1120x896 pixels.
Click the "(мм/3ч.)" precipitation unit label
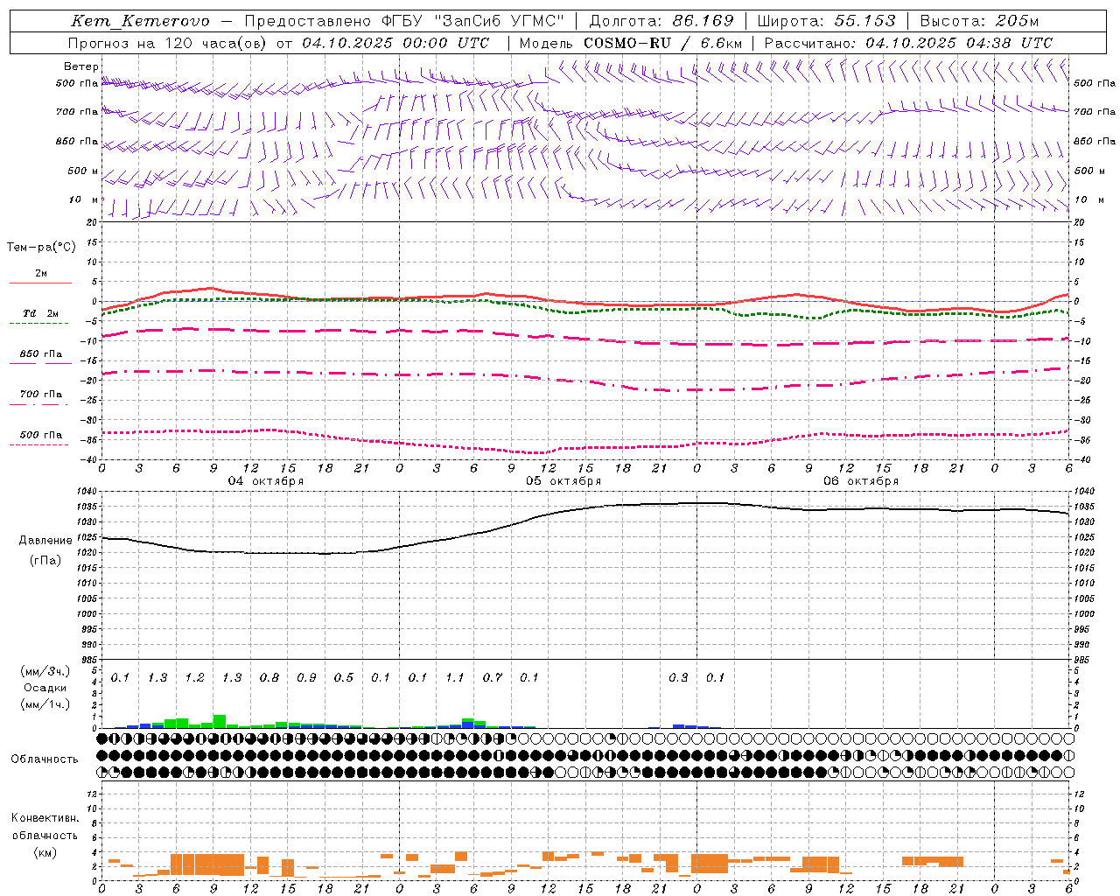[45, 671]
